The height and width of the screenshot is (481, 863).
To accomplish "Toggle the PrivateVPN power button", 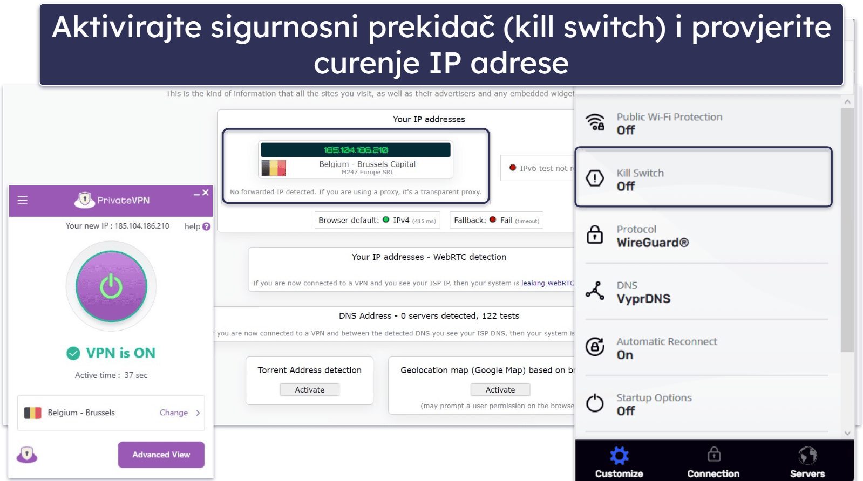I will (111, 286).
